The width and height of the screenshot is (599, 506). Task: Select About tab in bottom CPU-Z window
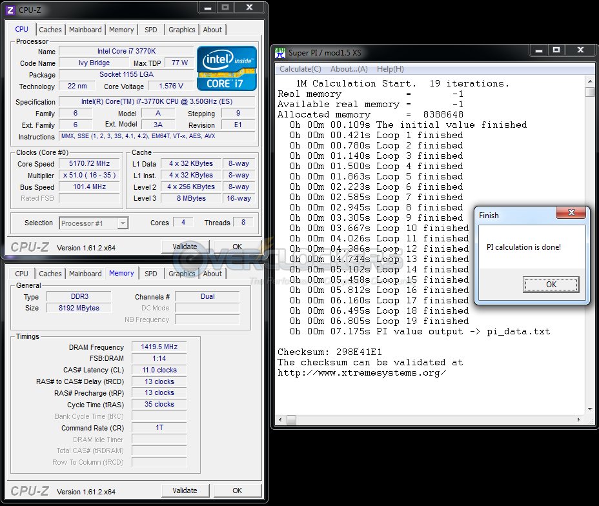[x=212, y=274]
